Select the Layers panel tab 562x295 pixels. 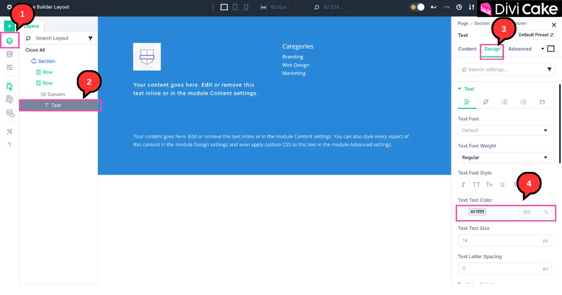pos(31,26)
